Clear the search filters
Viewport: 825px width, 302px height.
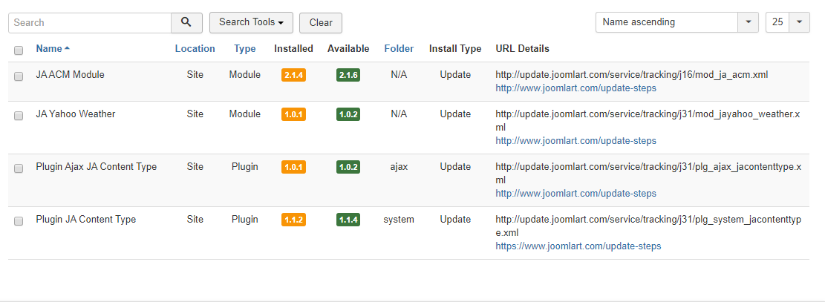pyautogui.click(x=321, y=22)
